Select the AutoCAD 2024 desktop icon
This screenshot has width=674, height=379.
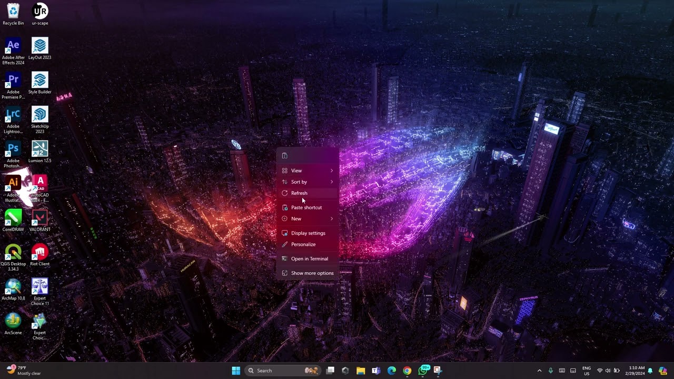40,188
